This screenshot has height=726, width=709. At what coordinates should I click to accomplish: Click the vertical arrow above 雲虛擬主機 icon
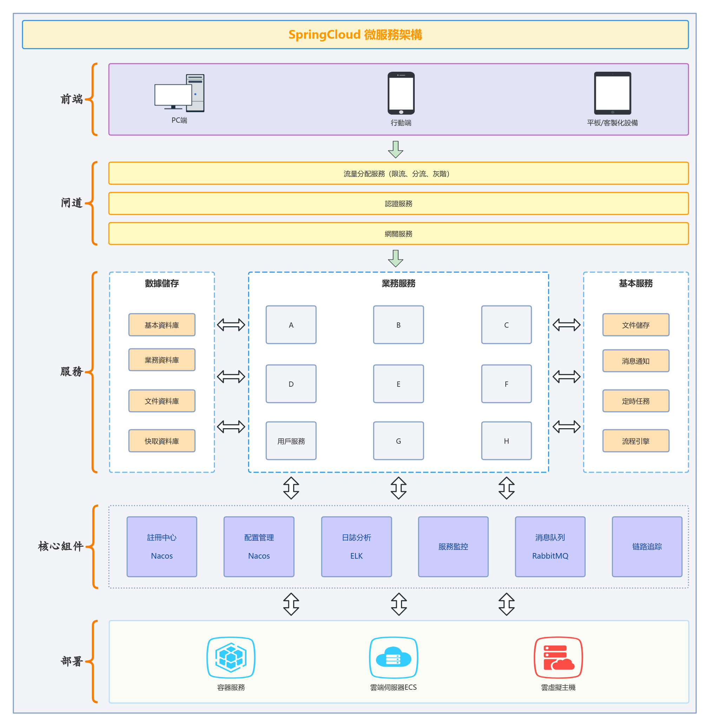pos(506,604)
